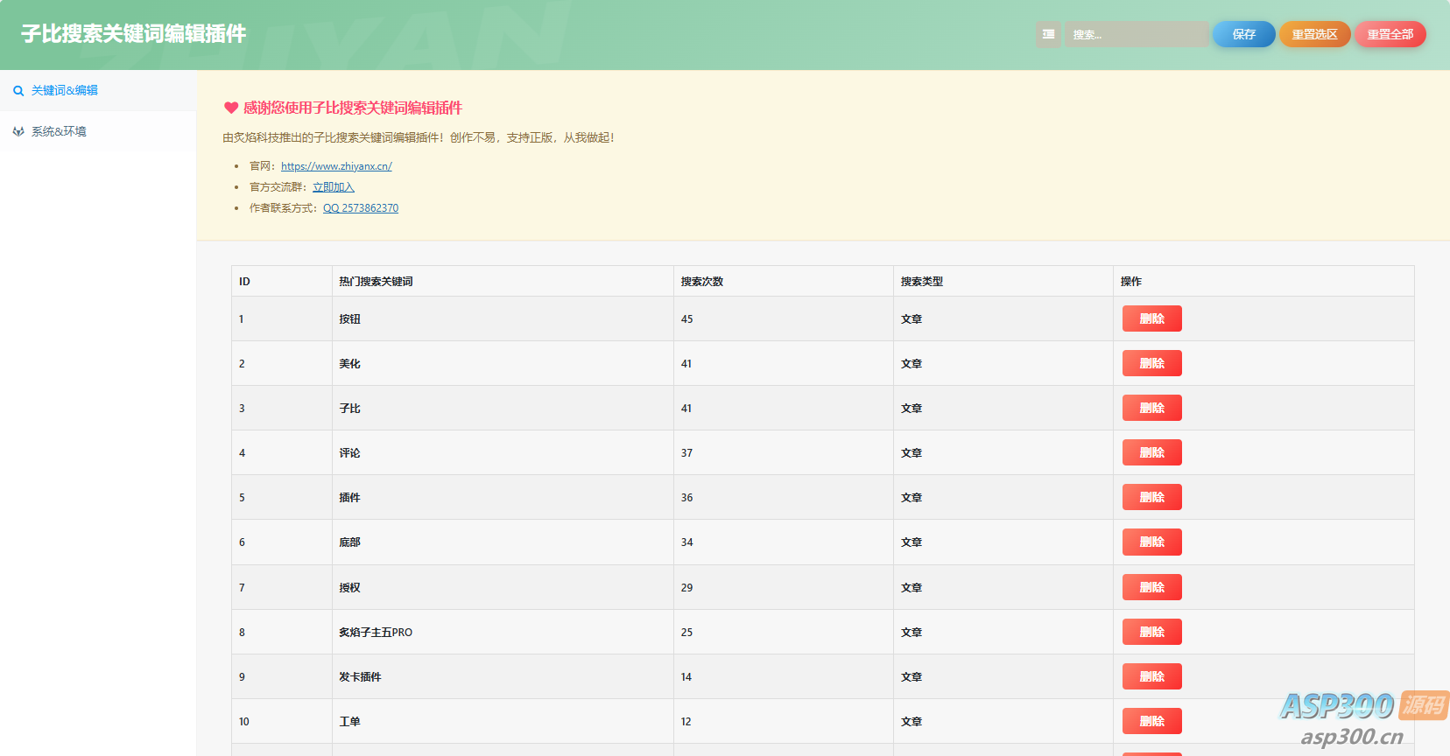Focus the 搜索 input field in the header
This screenshot has height=756, width=1450.
tap(1136, 34)
